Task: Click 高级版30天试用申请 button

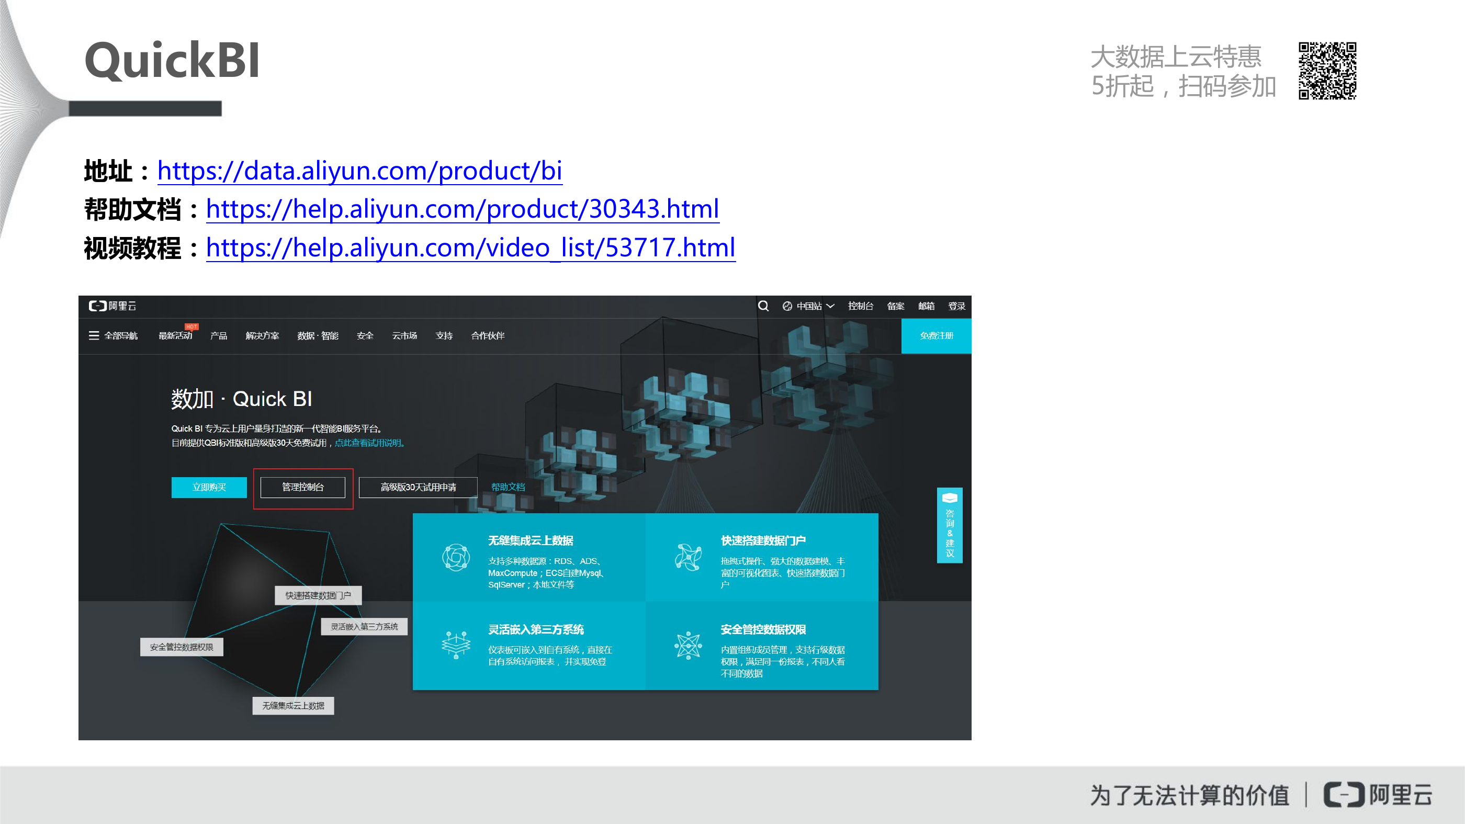Action: (x=418, y=488)
